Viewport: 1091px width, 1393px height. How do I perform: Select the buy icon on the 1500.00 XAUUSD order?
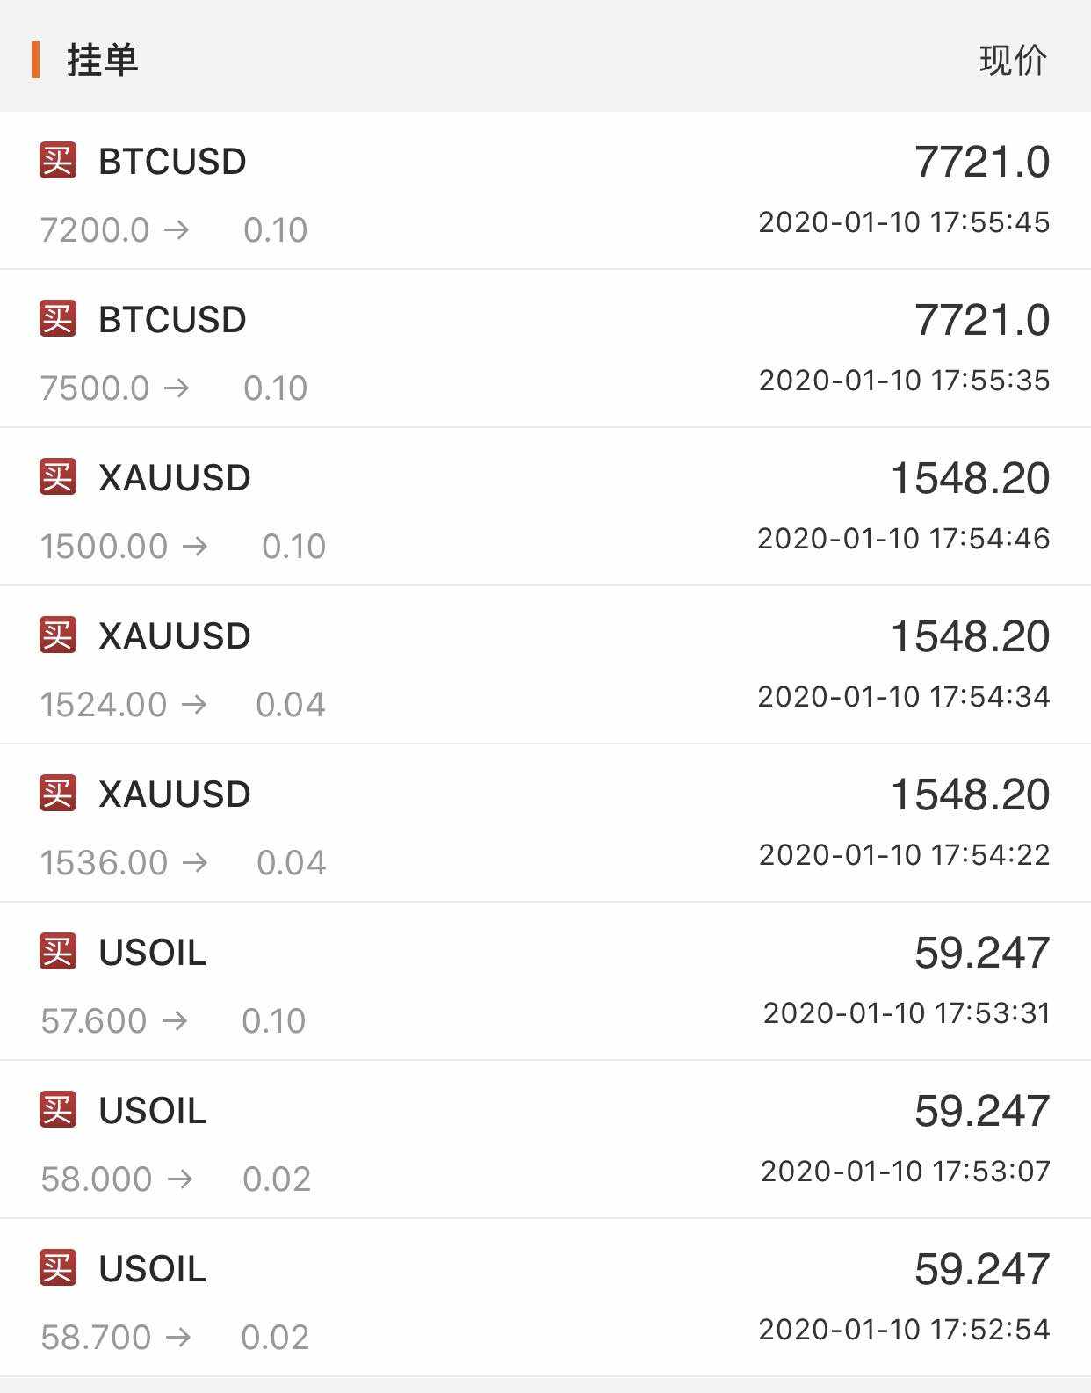pos(58,477)
